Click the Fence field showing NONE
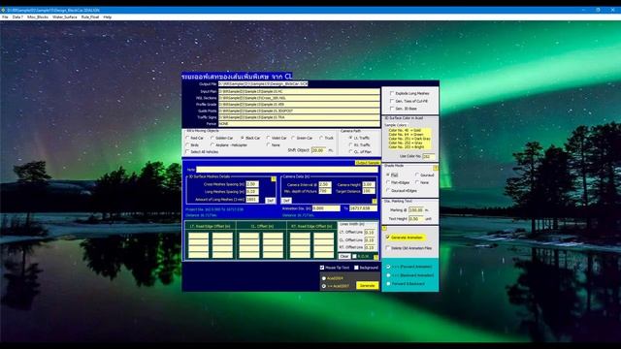The image size is (621, 349). point(299,124)
